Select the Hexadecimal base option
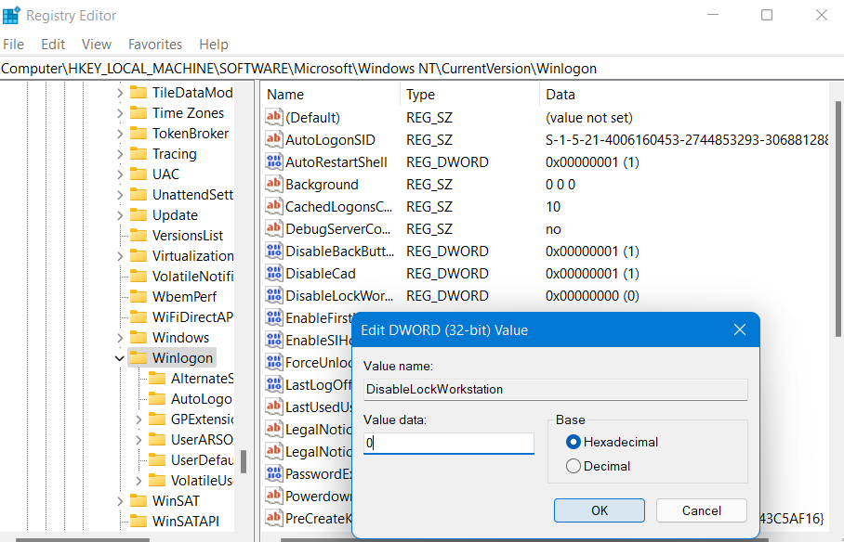Image resolution: width=844 pixels, height=542 pixels. 574,442
